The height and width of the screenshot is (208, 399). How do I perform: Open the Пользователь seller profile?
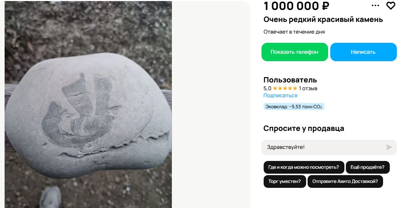[290, 80]
